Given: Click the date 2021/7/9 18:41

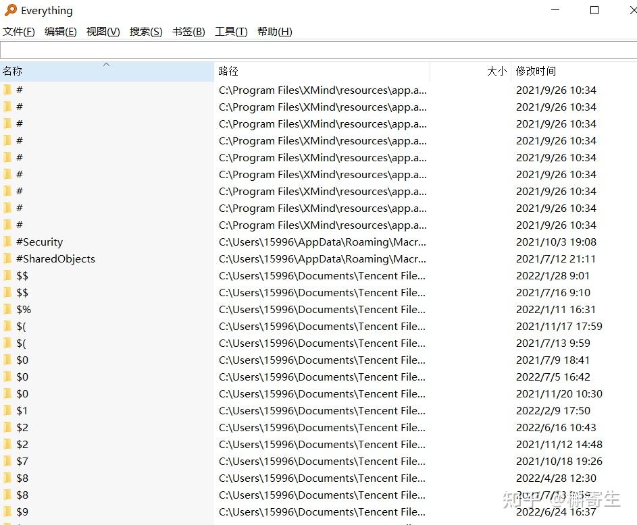Looking at the screenshot, I should coord(553,360).
